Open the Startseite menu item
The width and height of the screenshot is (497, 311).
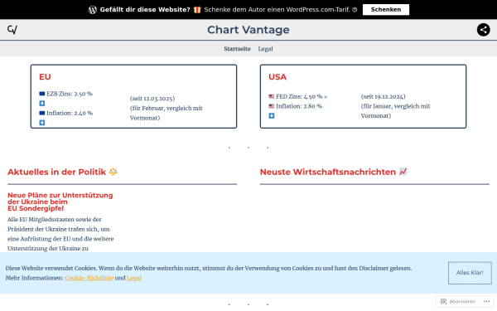point(237,49)
